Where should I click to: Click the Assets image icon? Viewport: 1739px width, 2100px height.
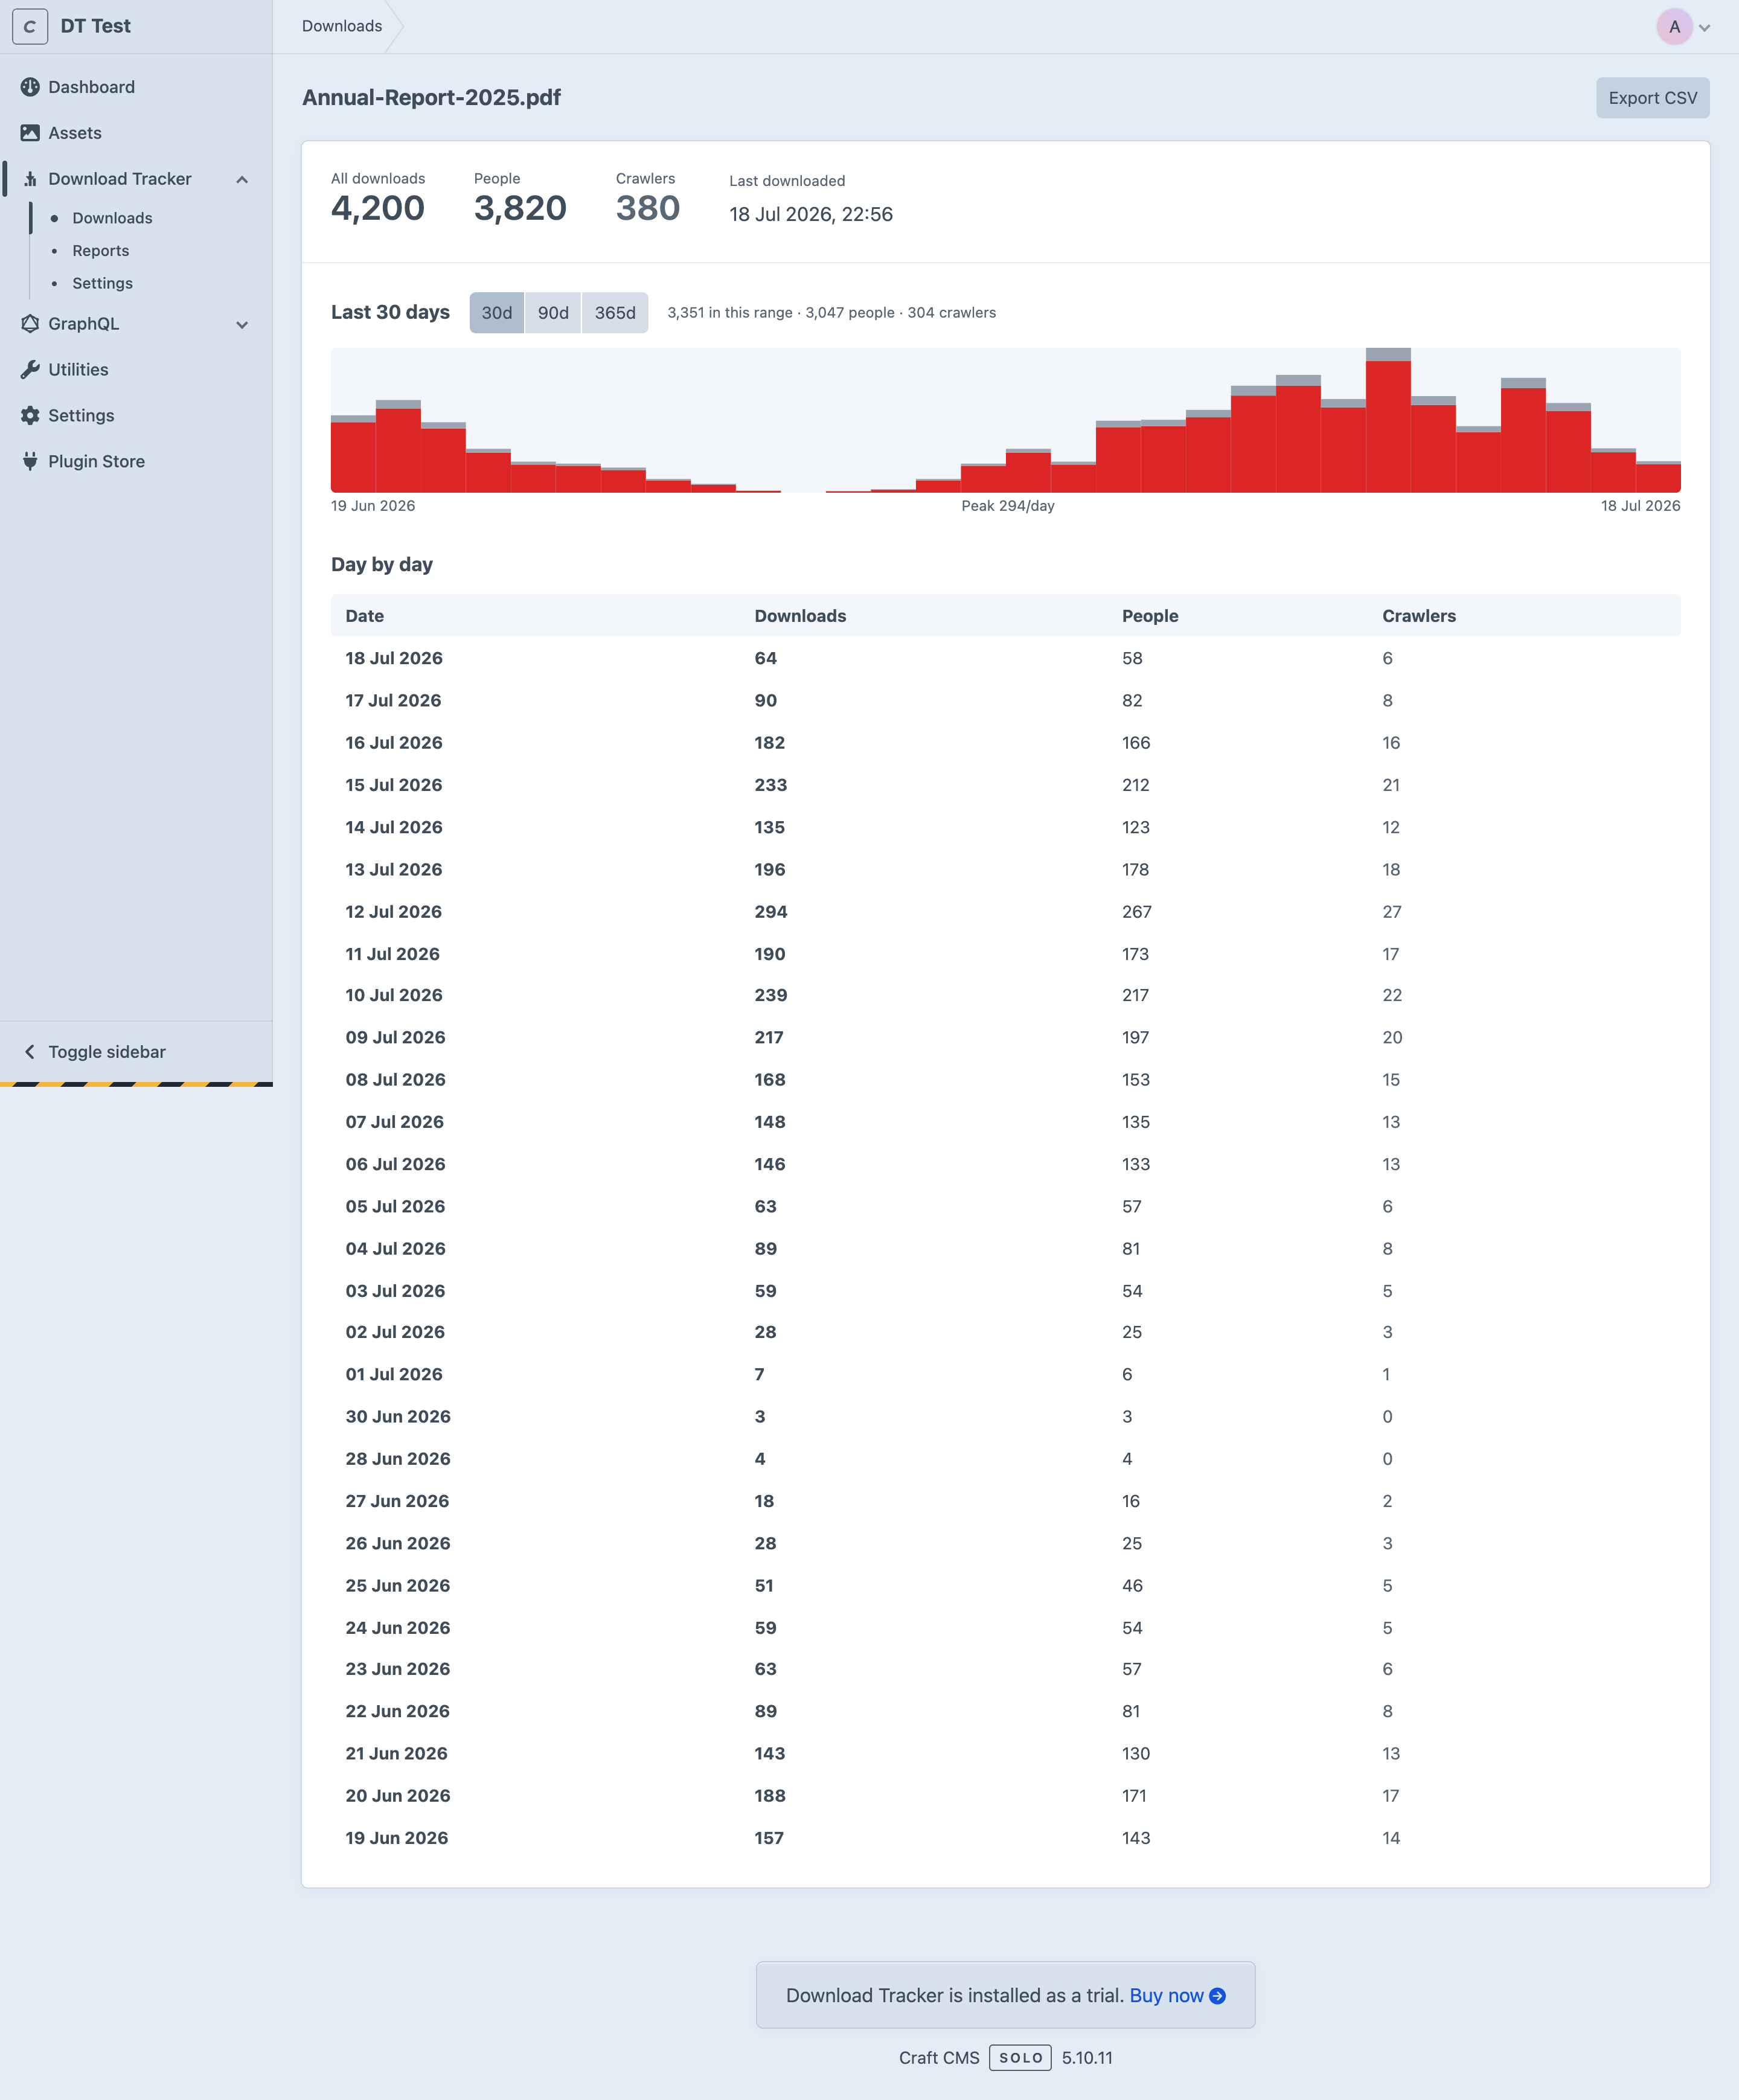tap(30, 133)
